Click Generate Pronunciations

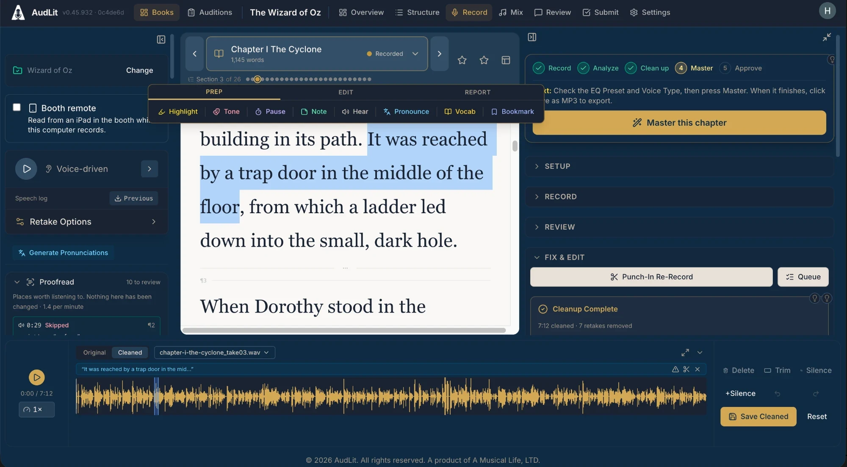(63, 253)
